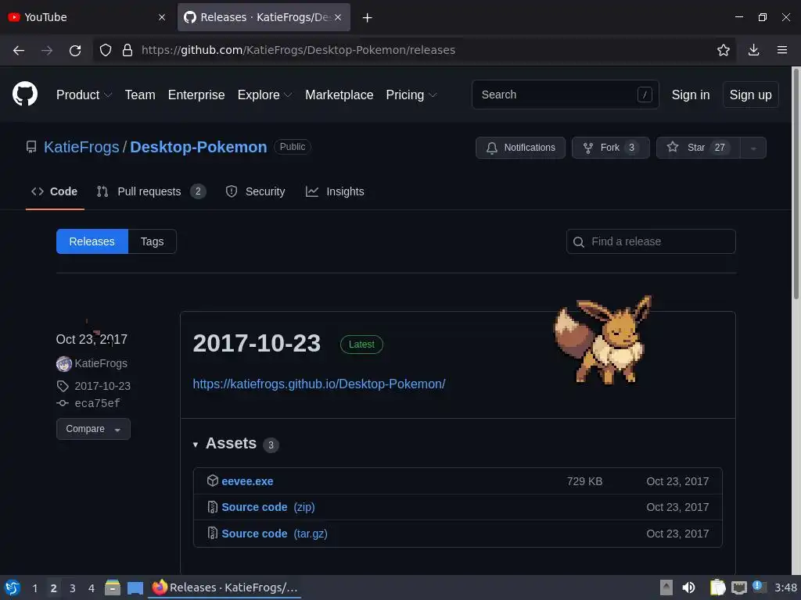Viewport: 801px width, 600px height.
Task: Star the repository
Action: point(698,148)
